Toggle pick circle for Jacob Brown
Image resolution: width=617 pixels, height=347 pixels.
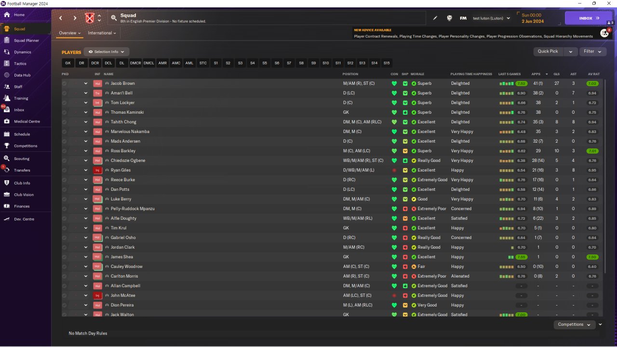point(65,83)
